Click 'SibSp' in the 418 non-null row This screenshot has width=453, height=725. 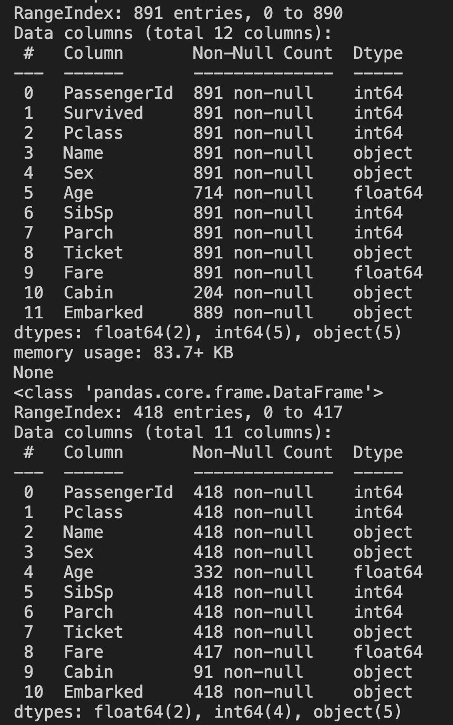pyautogui.click(x=88, y=592)
